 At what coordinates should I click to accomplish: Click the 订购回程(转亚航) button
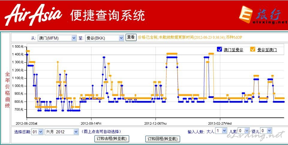(x=162, y=139)
